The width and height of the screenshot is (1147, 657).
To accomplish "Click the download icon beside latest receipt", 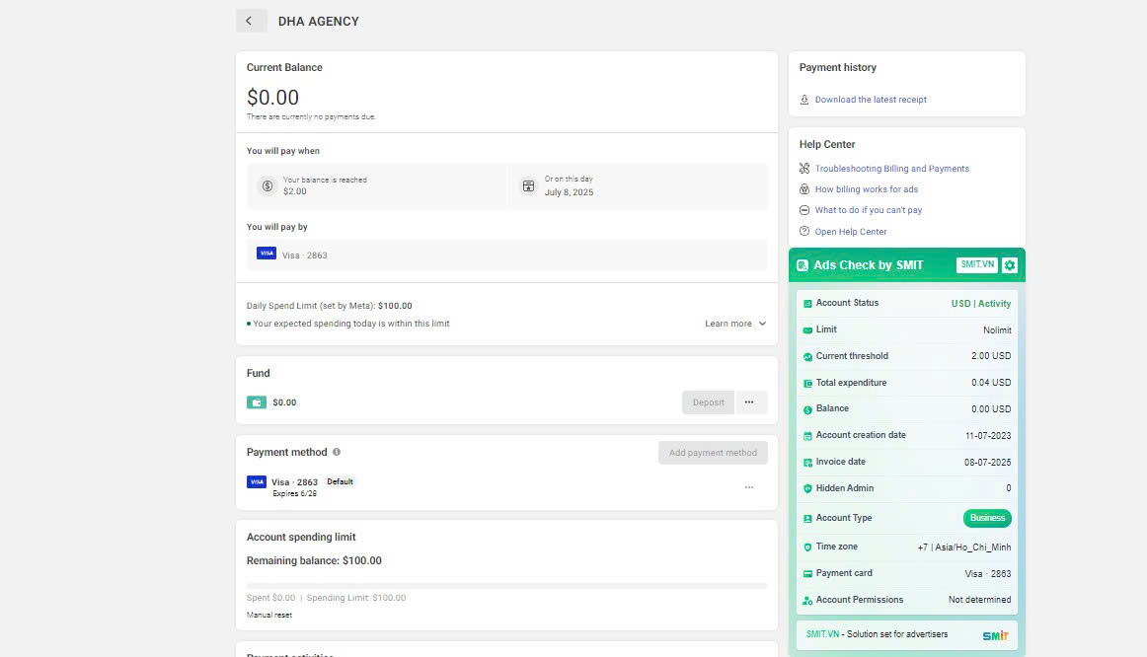I will click(803, 100).
